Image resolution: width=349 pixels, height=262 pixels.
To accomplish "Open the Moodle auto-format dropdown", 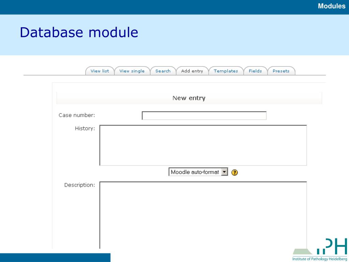I will [198, 172].
